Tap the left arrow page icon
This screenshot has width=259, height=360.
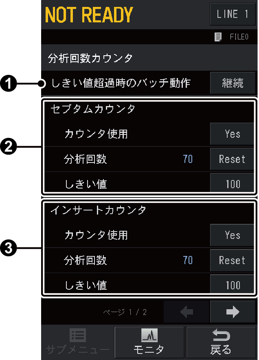point(186,312)
